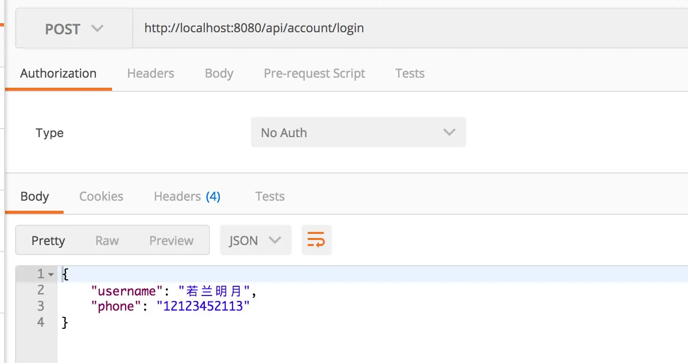Open the POST method dropdown
The image size is (688, 363).
click(74, 29)
